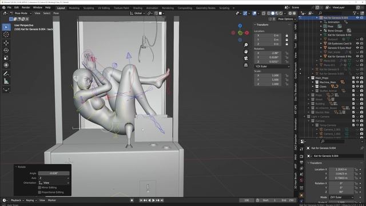The image size is (366, 206).
Task: Open the Global orientation dropdown
Action: pos(137,13)
